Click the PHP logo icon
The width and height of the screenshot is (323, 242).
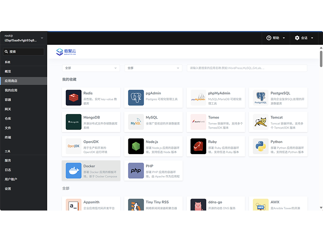pos(136,171)
